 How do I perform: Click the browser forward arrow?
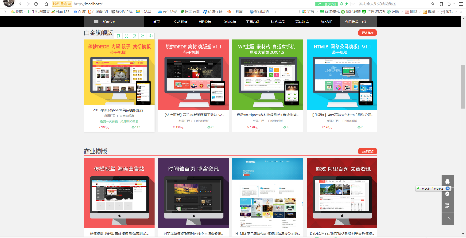click(27, 4)
